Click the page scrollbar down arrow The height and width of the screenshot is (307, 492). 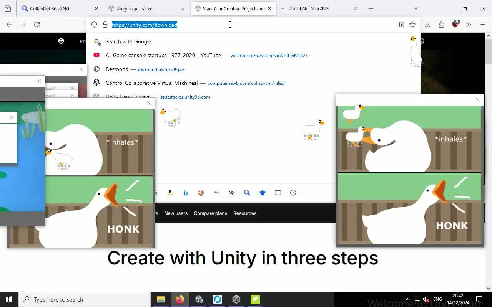(489, 288)
